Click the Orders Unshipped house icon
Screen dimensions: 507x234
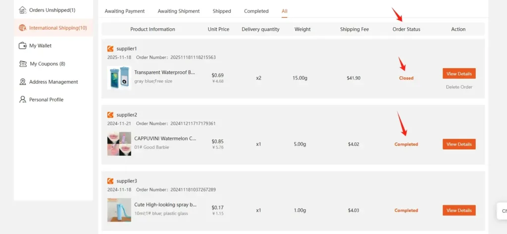(x=22, y=10)
